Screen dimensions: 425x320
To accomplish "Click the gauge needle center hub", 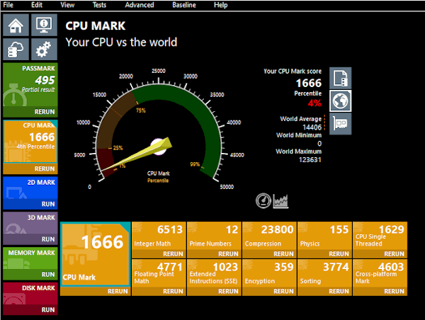I will (x=159, y=147).
